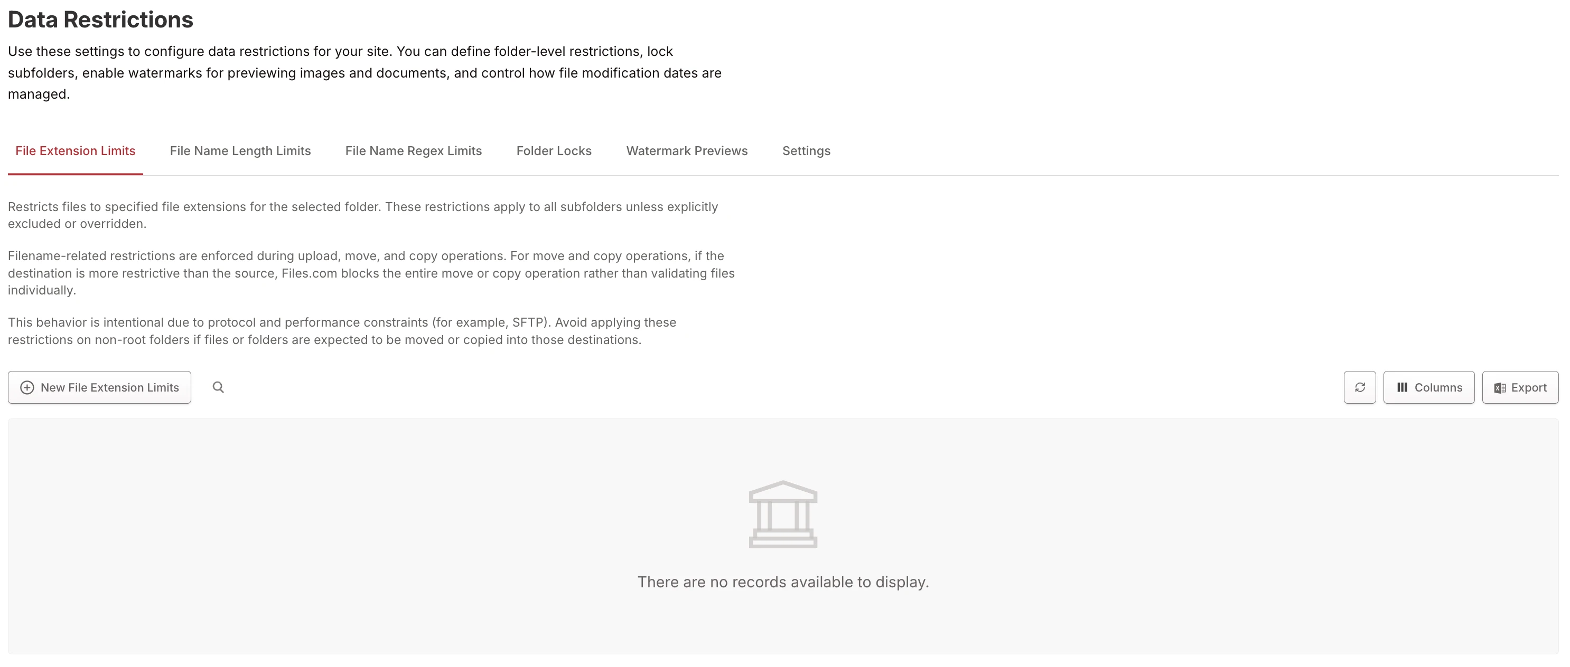The height and width of the screenshot is (667, 1570).
Task: Open the Watermark Previews tab
Action: 687,151
